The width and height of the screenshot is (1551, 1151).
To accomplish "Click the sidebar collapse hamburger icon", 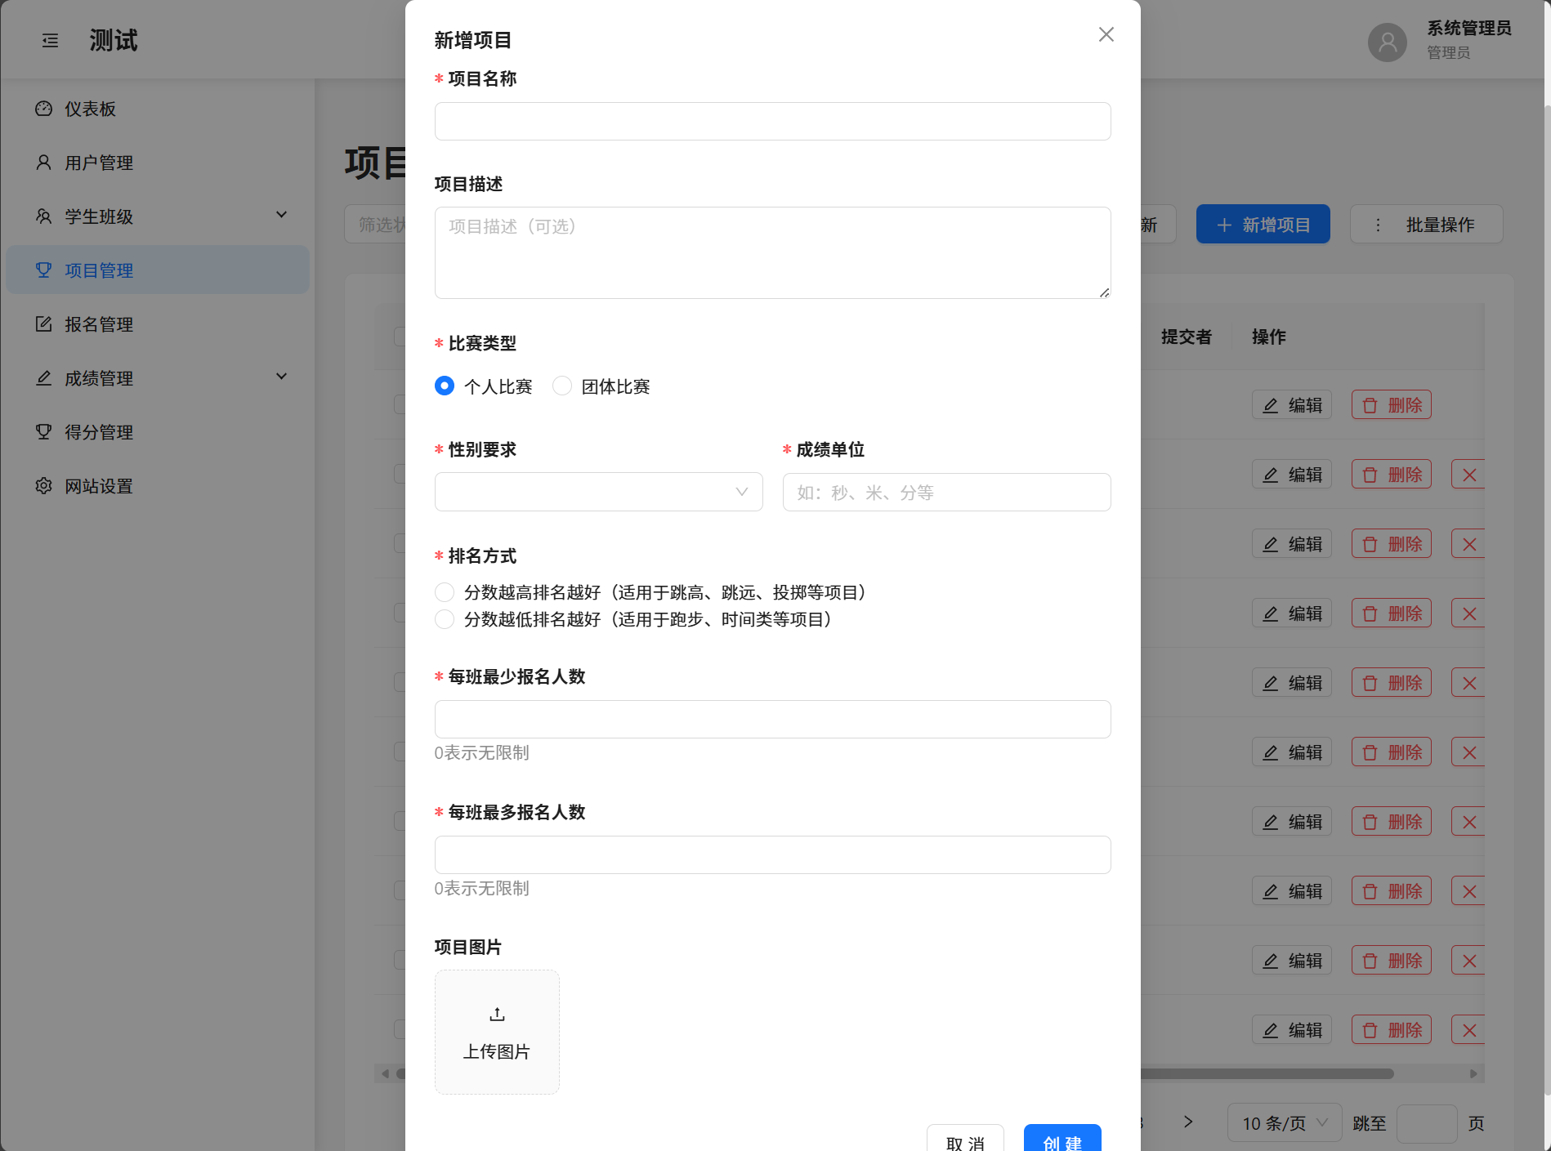I will tap(50, 41).
